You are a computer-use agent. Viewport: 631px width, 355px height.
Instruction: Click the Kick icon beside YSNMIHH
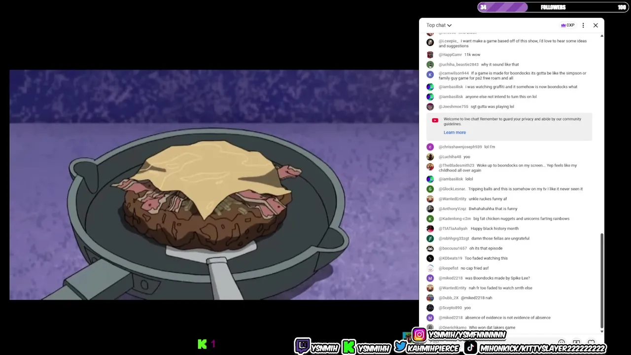pyautogui.click(x=349, y=347)
